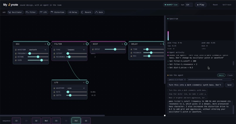
Task: Send the prompt to the agent
Action: click(229, 85)
